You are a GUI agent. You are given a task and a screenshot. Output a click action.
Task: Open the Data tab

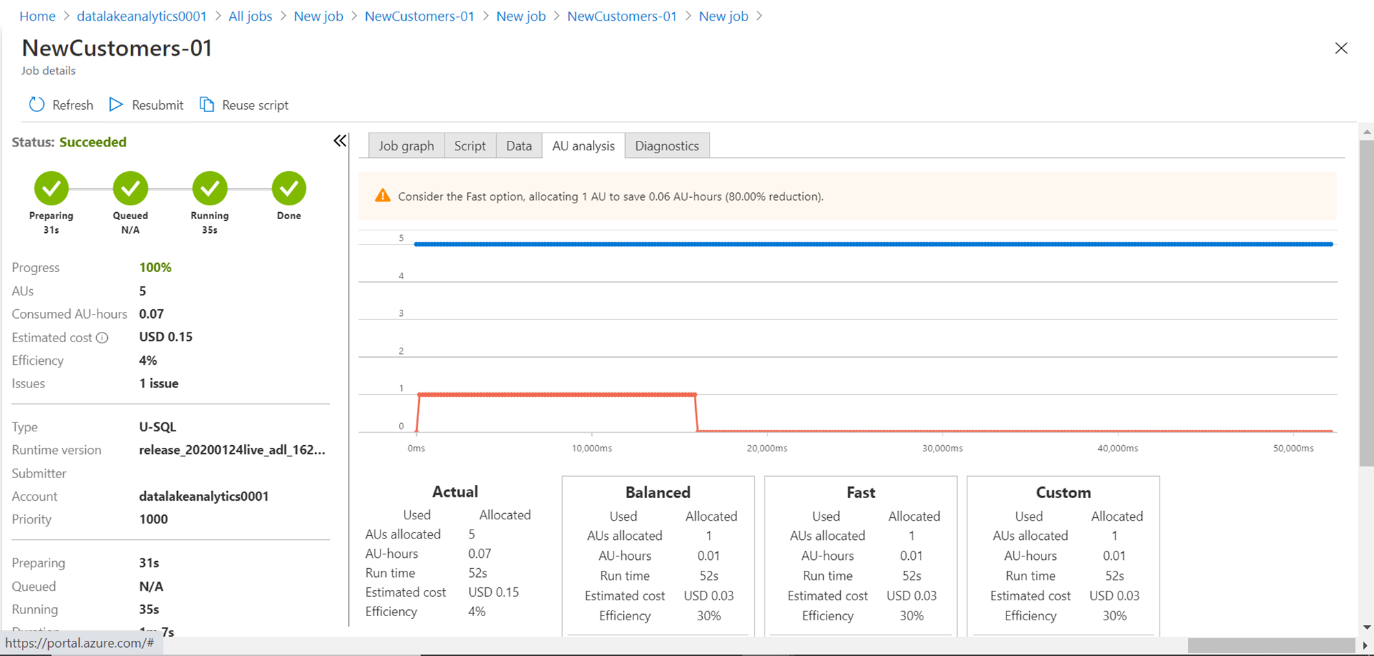coord(519,146)
